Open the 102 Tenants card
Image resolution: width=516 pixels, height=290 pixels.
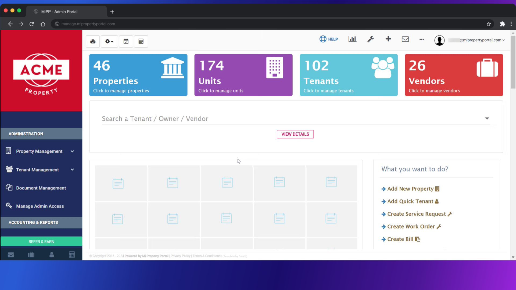[349, 75]
